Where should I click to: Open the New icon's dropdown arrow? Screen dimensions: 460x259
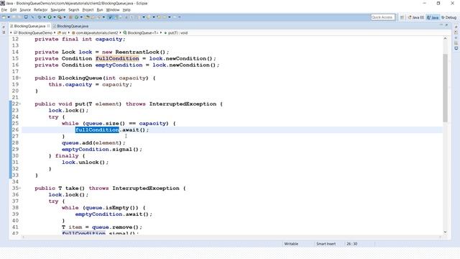tap(9, 17)
